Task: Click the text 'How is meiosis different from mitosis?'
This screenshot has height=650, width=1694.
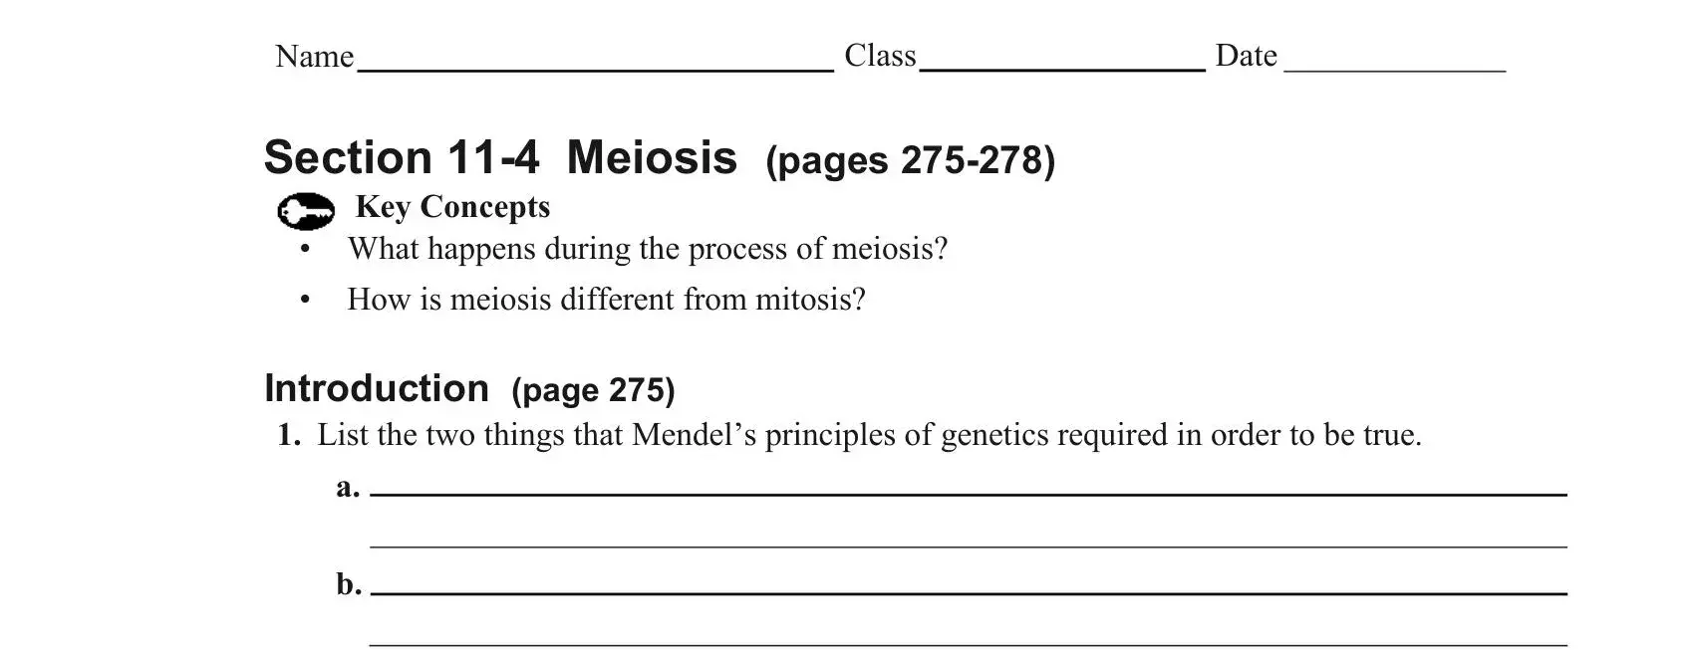Action: (x=606, y=299)
